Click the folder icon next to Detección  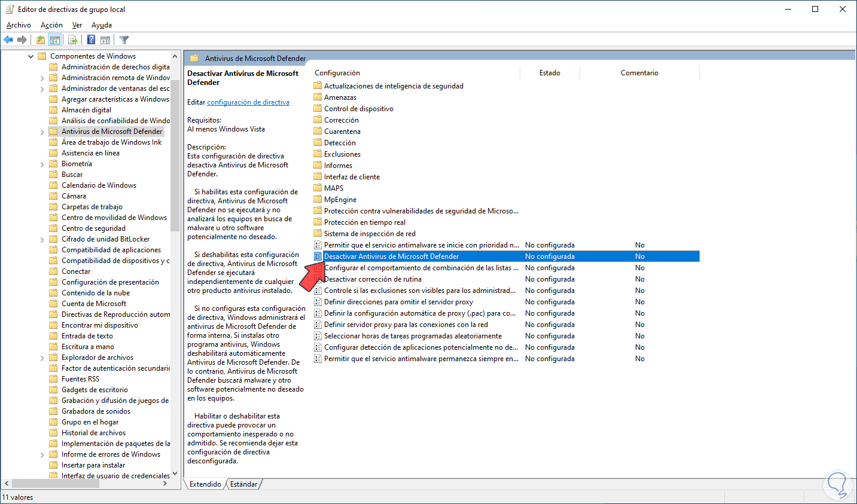318,143
